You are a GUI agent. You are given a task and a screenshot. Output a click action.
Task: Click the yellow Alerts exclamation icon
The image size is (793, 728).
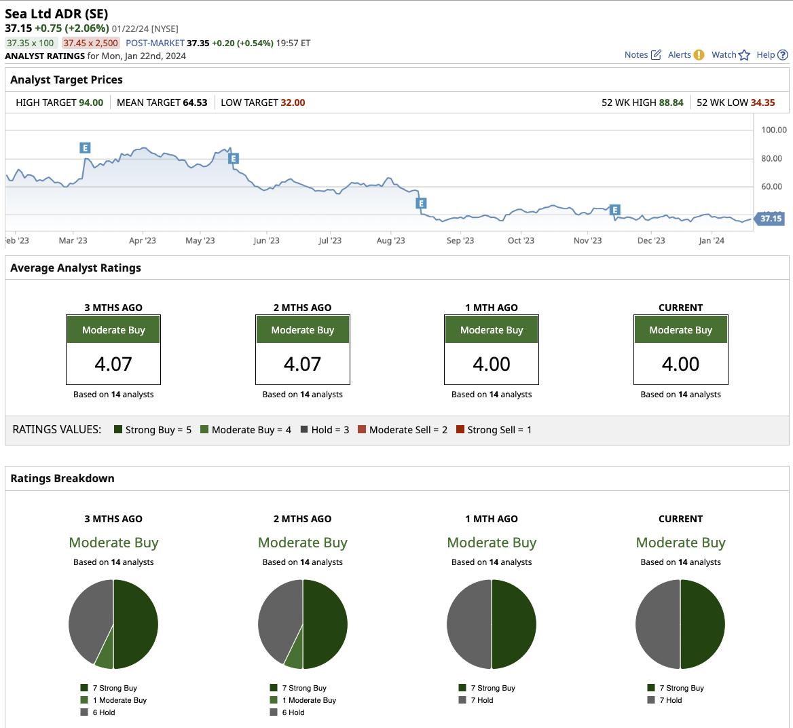[x=699, y=55]
